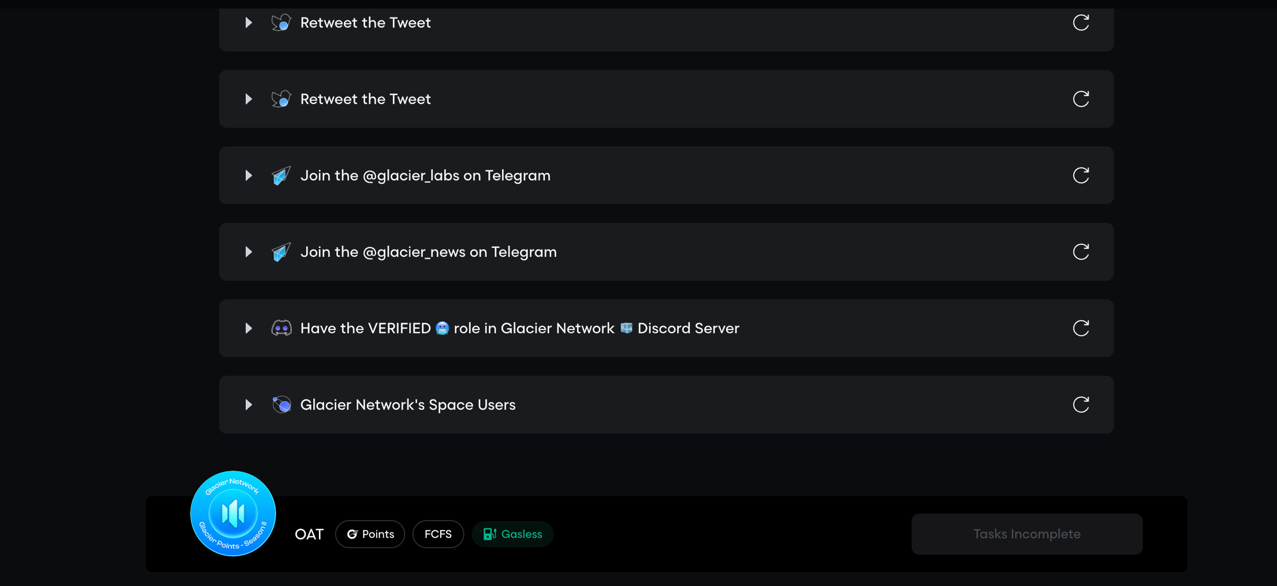This screenshot has height=586, width=1277.
Task: Select the Points reward tag
Action: [370, 534]
